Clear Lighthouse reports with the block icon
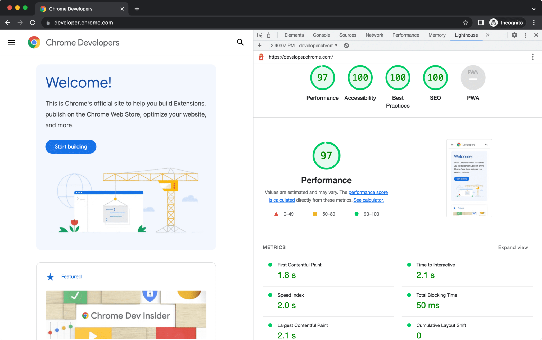The image size is (542, 340). pos(346,45)
